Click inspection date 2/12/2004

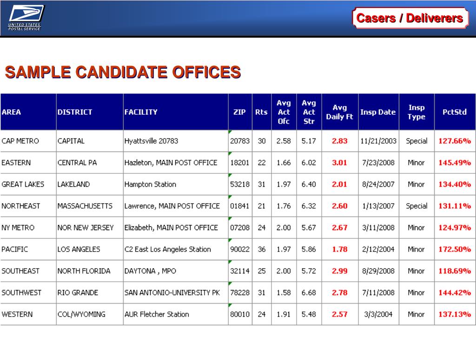378,249
